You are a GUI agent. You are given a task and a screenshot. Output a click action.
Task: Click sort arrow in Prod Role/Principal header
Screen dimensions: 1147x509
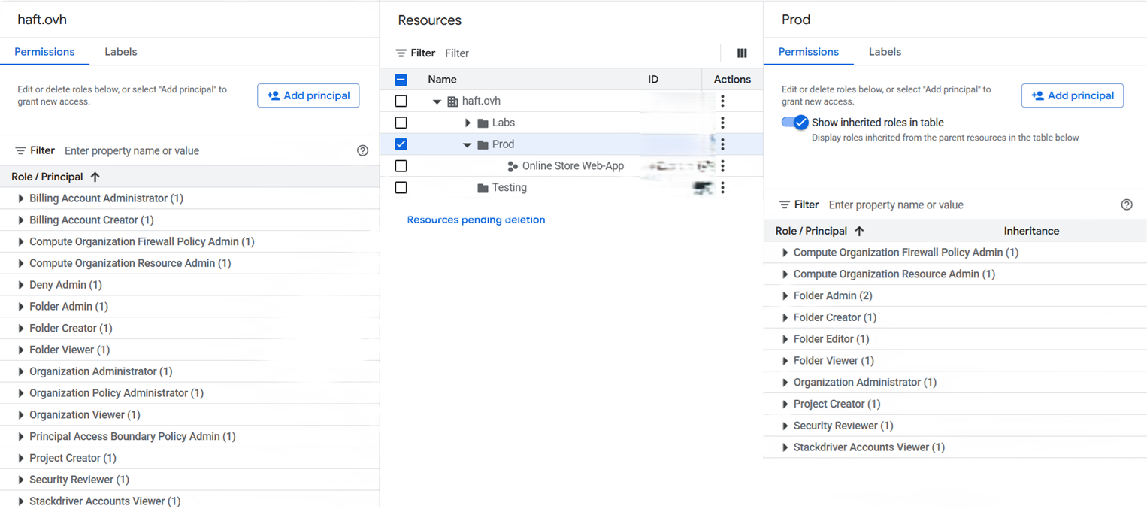[x=859, y=231]
